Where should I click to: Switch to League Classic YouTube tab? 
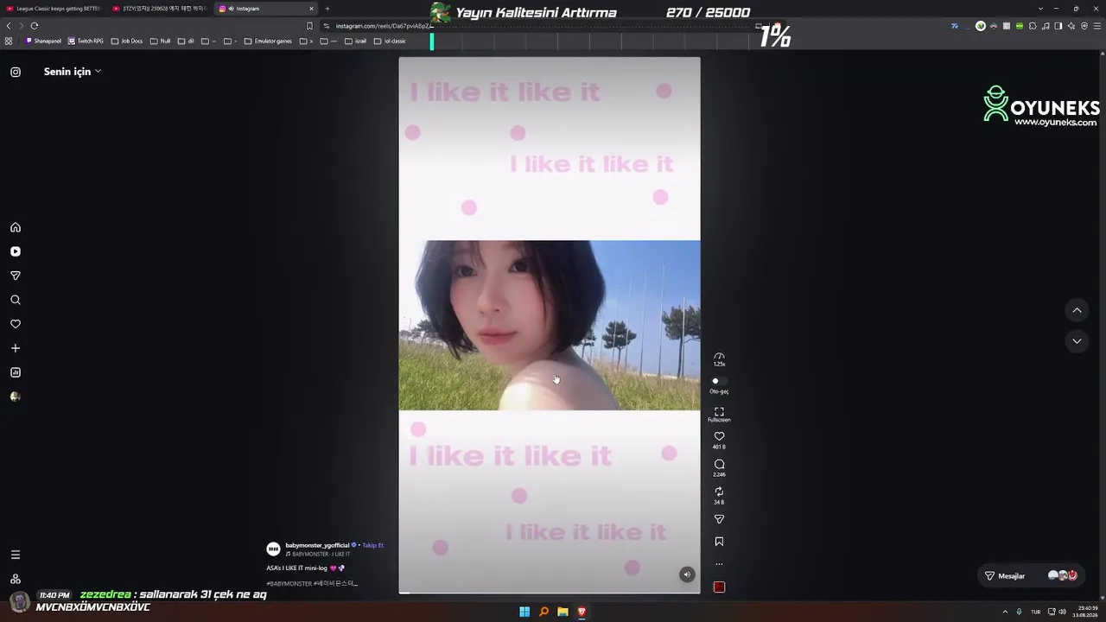coord(54,9)
